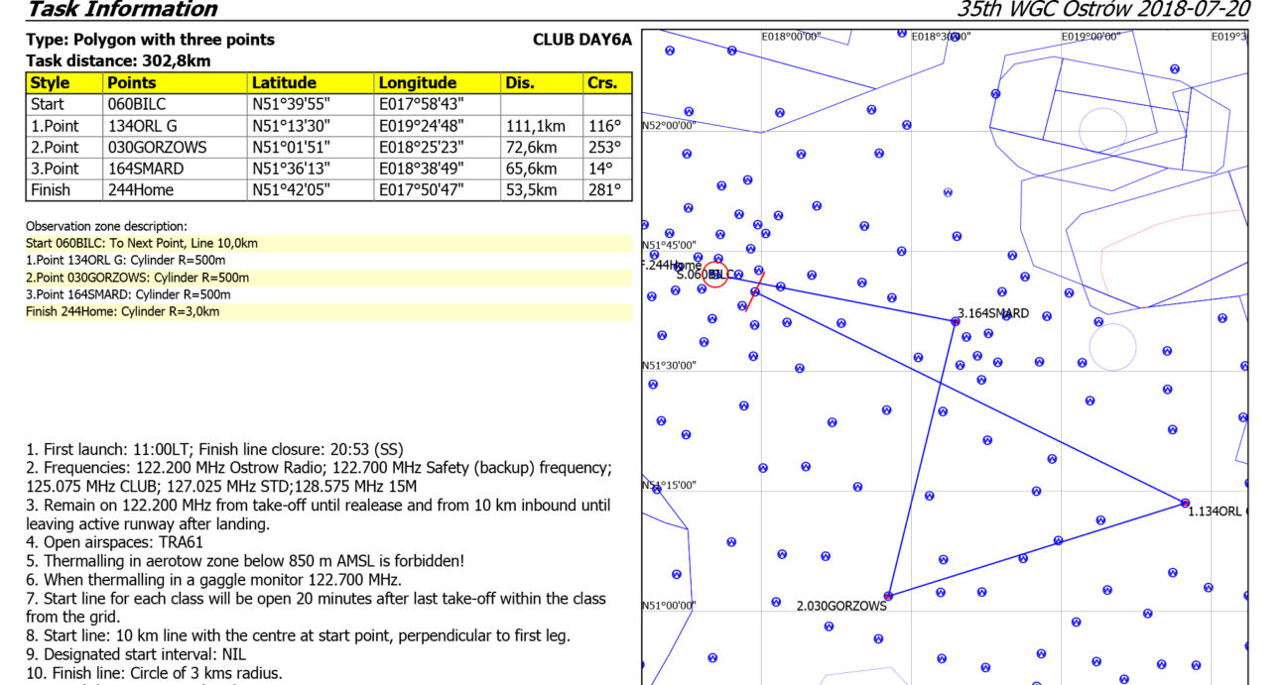Click the Latitude column header
Image resolution: width=1285 pixels, height=685 pixels.
pyautogui.click(x=284, y=83)
